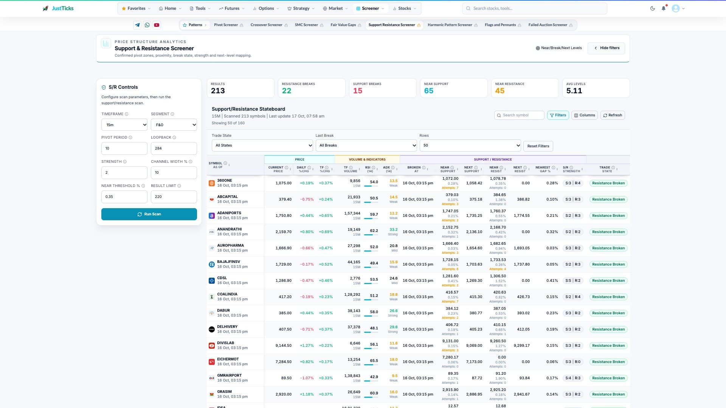
Task: Open the user profile avatar
Action: [x=676, y=8]
